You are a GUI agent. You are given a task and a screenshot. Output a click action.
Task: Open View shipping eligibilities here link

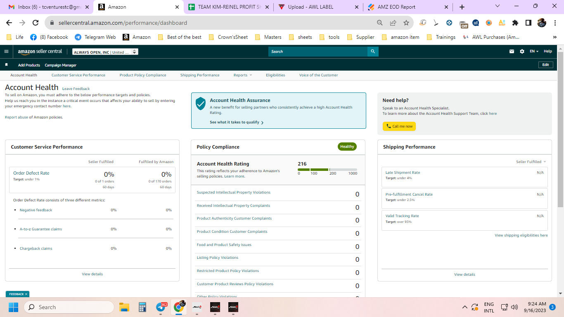(521, 235)
